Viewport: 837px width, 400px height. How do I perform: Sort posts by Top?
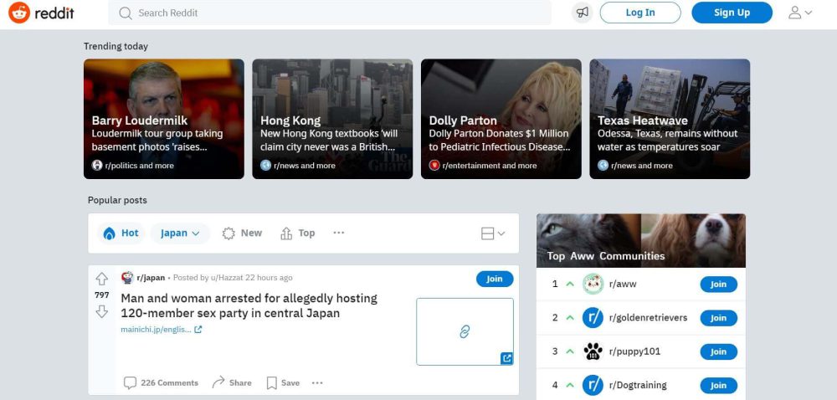298,233
